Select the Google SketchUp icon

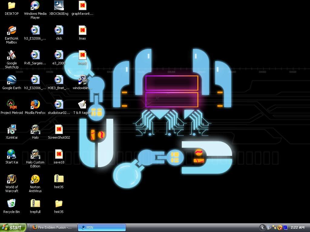pyautogui.click(x=12, y=55)
